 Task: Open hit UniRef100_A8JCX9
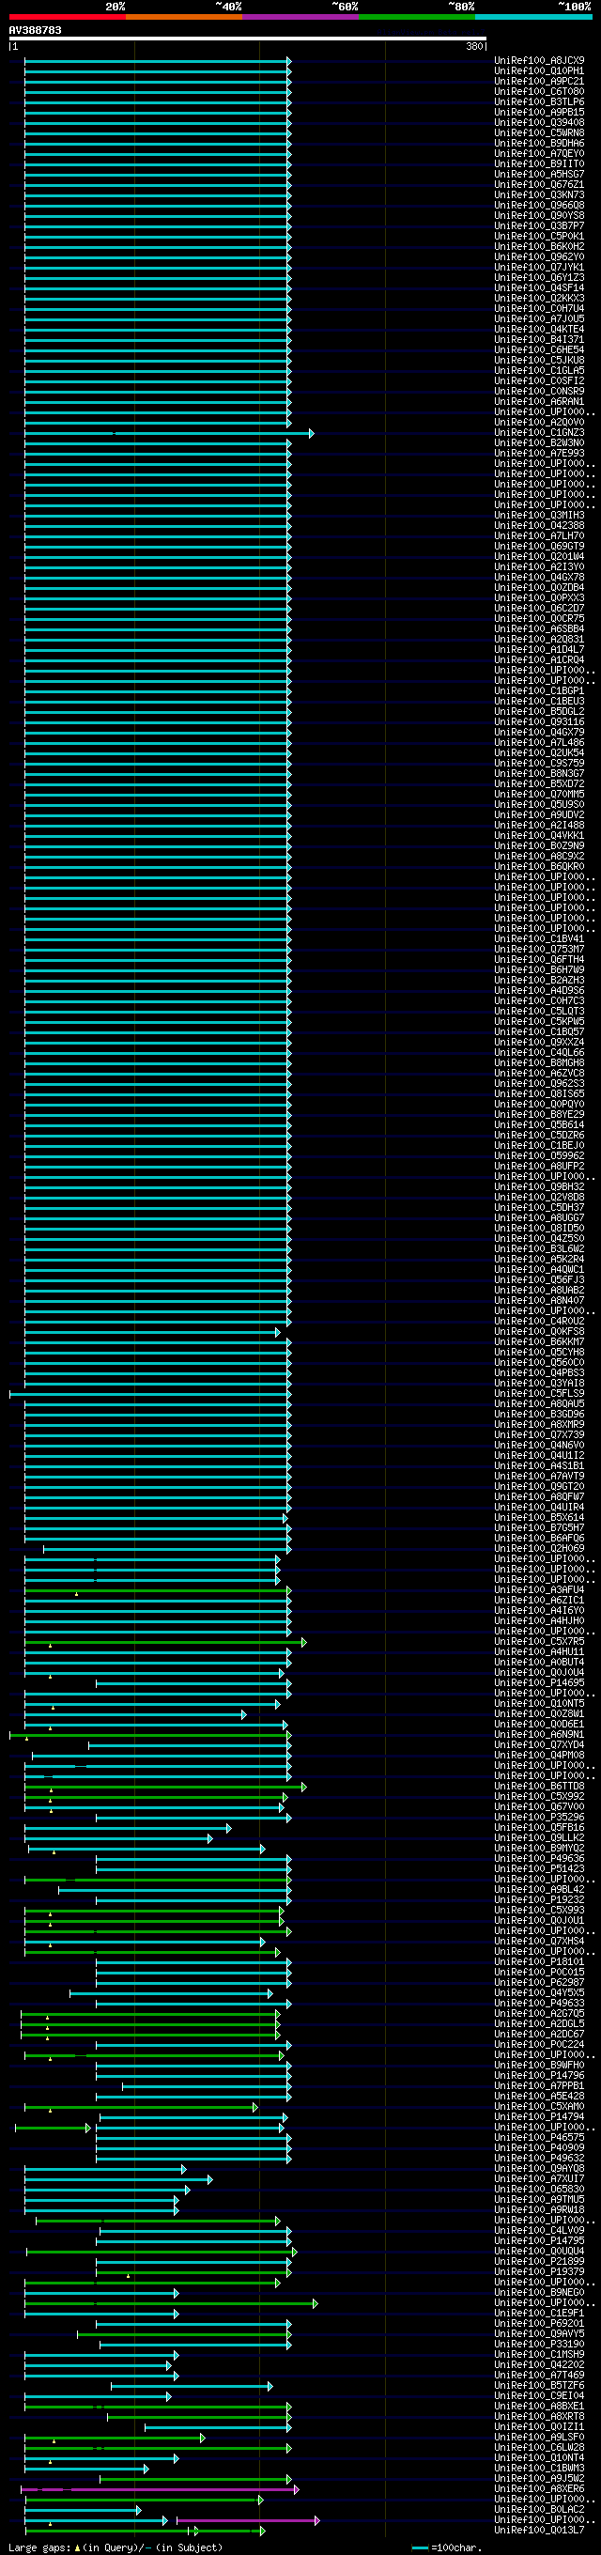click(x=540, y=60)
